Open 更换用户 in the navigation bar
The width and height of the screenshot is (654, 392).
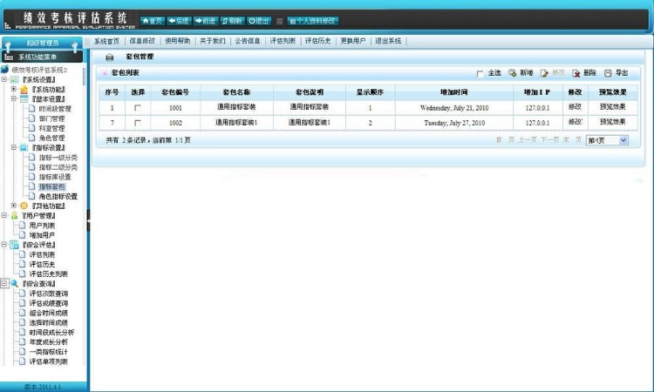tap(353, 41)
